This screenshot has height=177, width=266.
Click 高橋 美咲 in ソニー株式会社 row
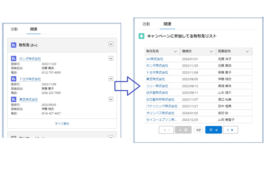225,86
